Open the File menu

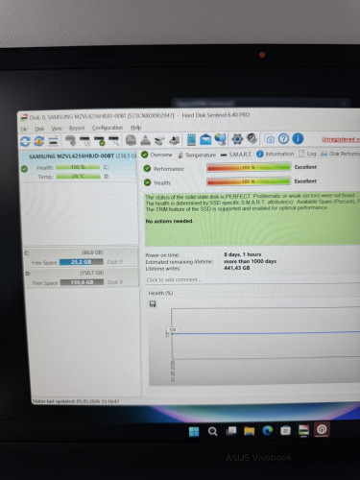(24, 129)
